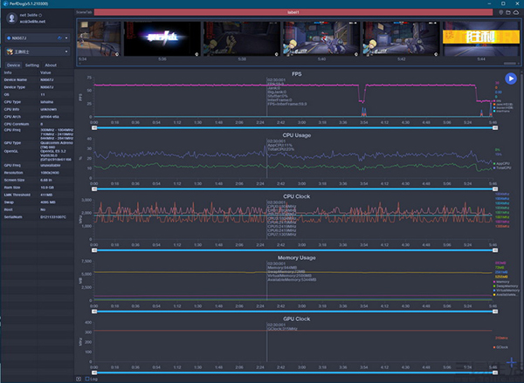Select the Device tab
Screen dimensions: 524x383
[13, 65]
